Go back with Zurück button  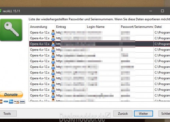point(123,114)
